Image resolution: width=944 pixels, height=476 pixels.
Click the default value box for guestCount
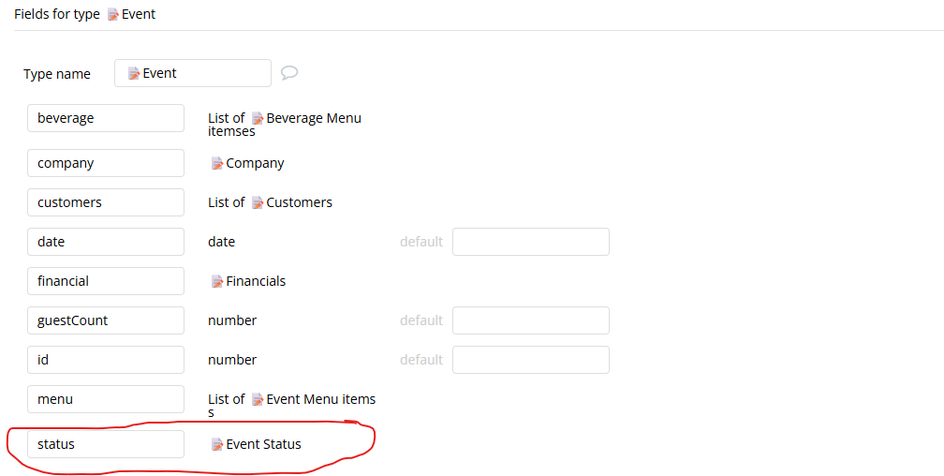[530, 320]
